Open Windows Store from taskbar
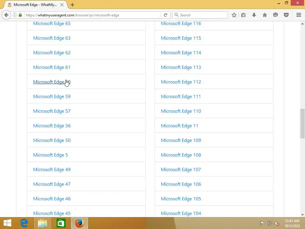The width and height of the screenshot is (305, 229). coord(61,223)
